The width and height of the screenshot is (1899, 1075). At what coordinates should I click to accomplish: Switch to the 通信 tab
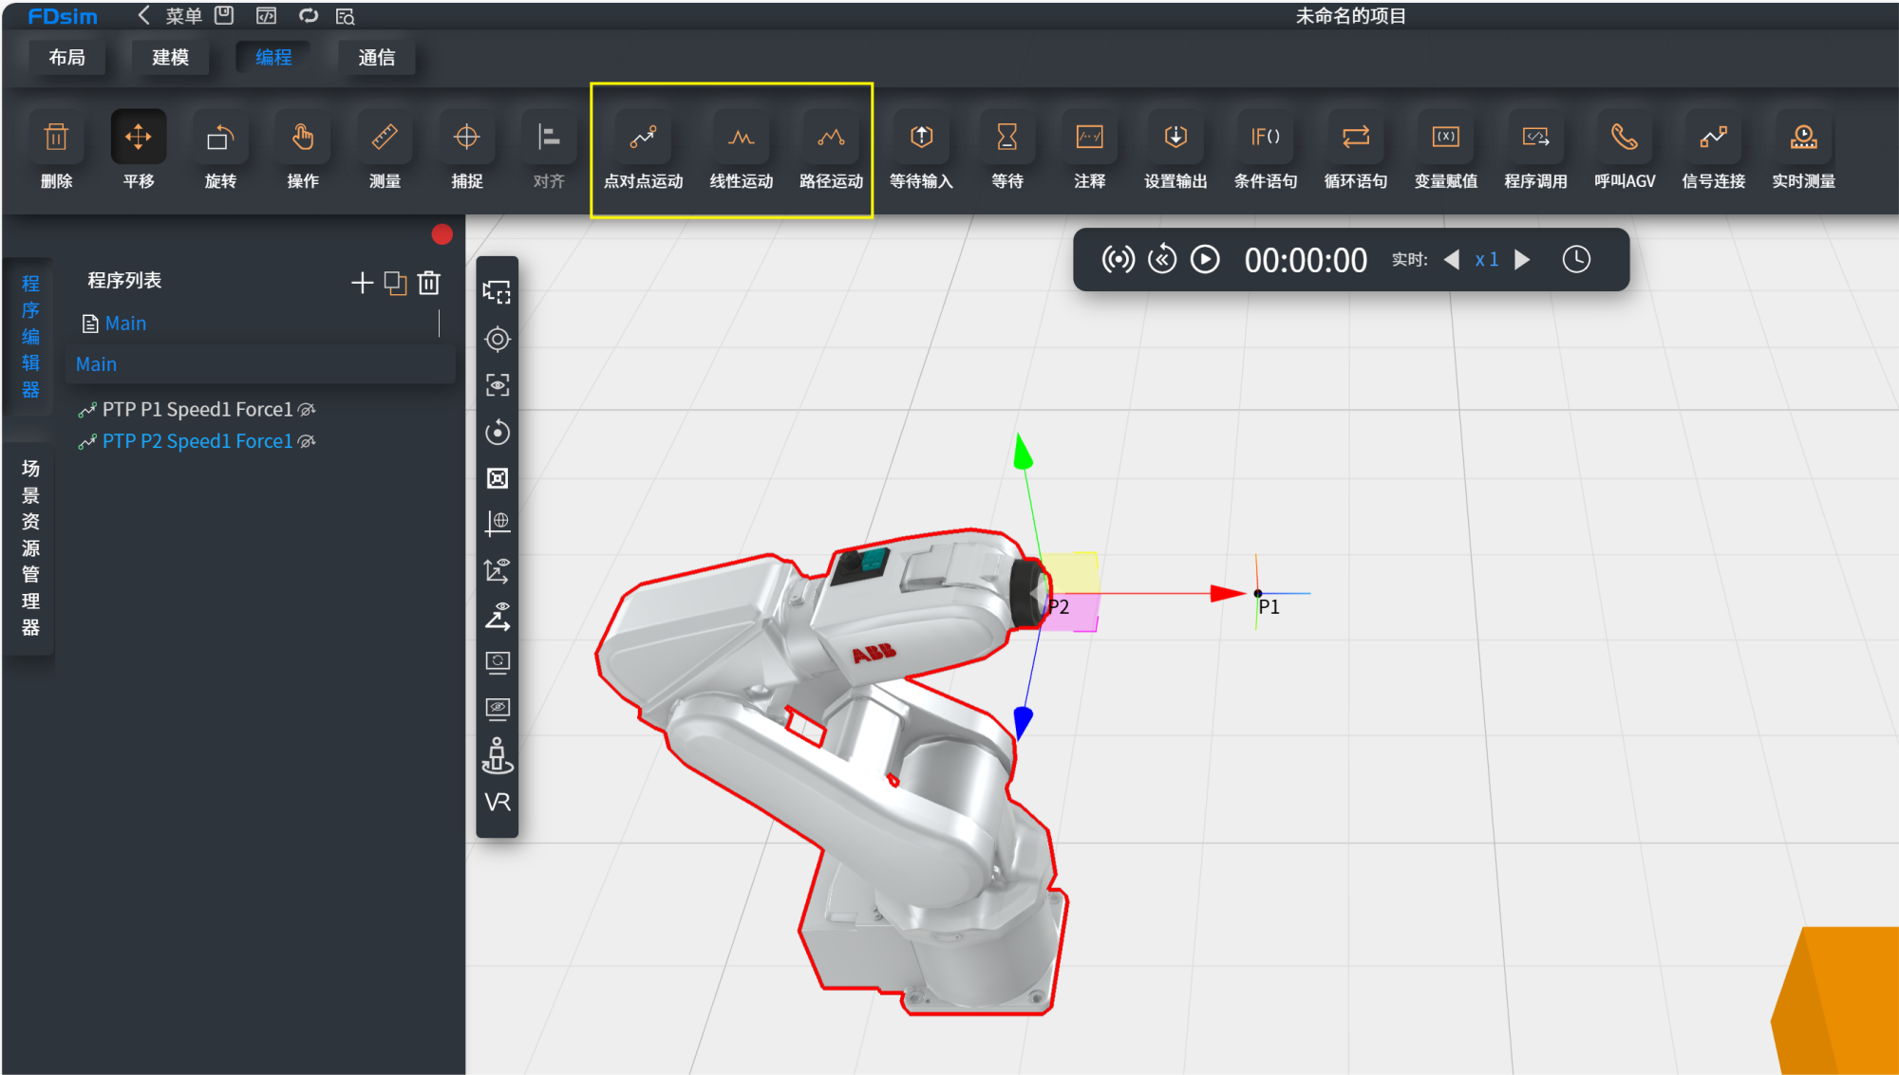point(376,58)
